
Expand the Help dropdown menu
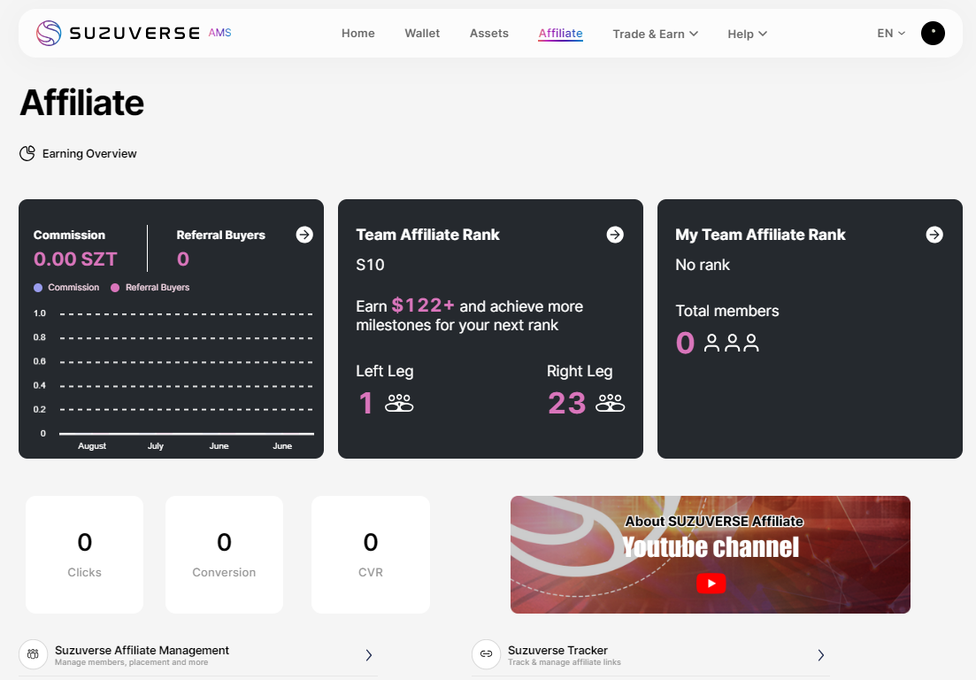[x=747, y=34]
